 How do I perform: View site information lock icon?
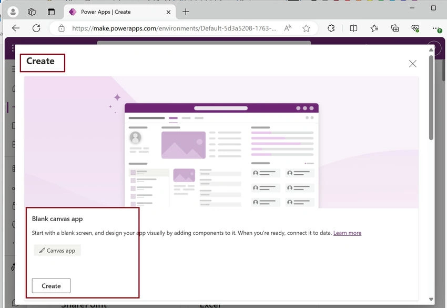[x=62, y=28]
